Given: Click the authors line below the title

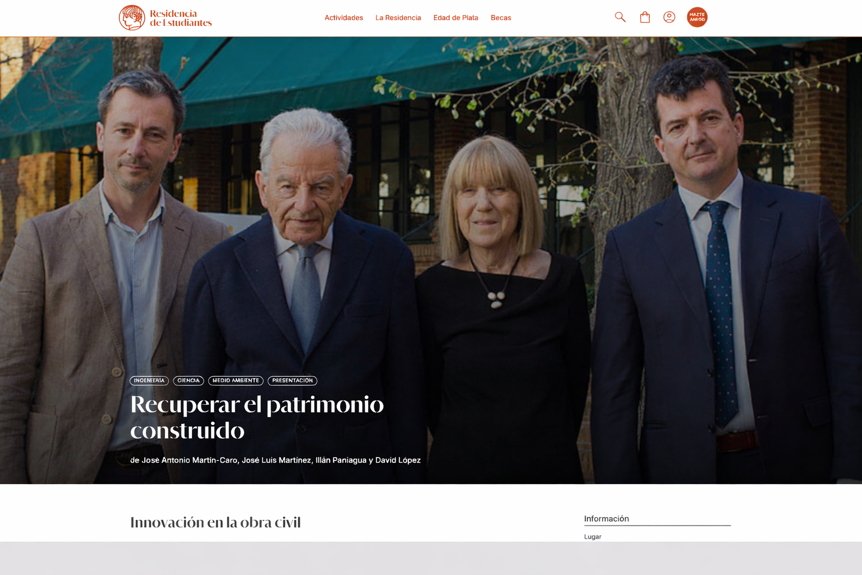Looking at the screenshot, I should click(275, 460).
